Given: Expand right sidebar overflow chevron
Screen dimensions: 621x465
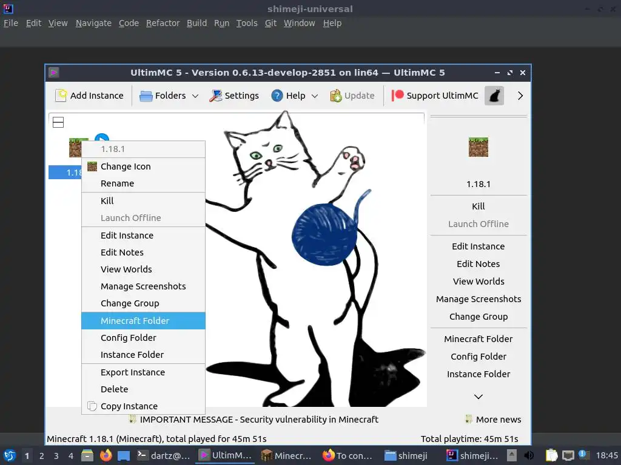Looking at the screenshot, I should coord(478,397).
